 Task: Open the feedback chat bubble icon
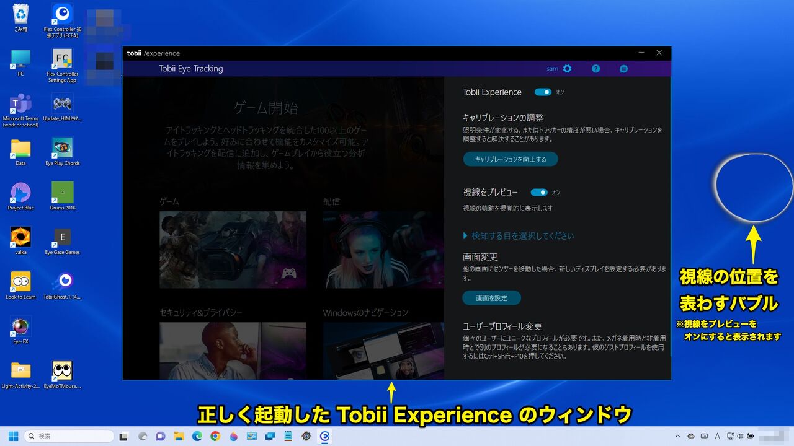[x=623, y=69]
